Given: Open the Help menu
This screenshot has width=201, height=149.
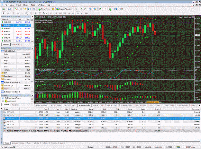Looking at the screenshot, I should coord(48,5).
